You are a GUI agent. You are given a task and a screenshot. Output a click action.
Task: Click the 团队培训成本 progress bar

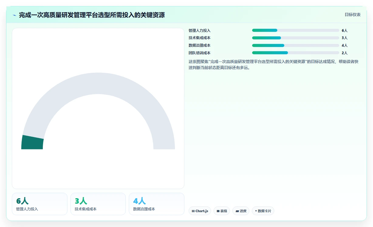click(x=296, y=53)
